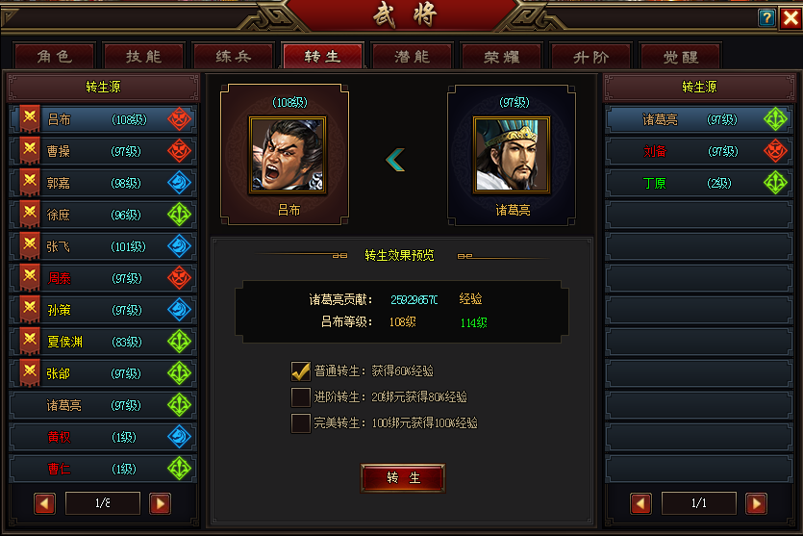Click the red faction icon beside 刘备
This screenshot has height=536, width=803.
pyautogui.click(x=776, y=151)
